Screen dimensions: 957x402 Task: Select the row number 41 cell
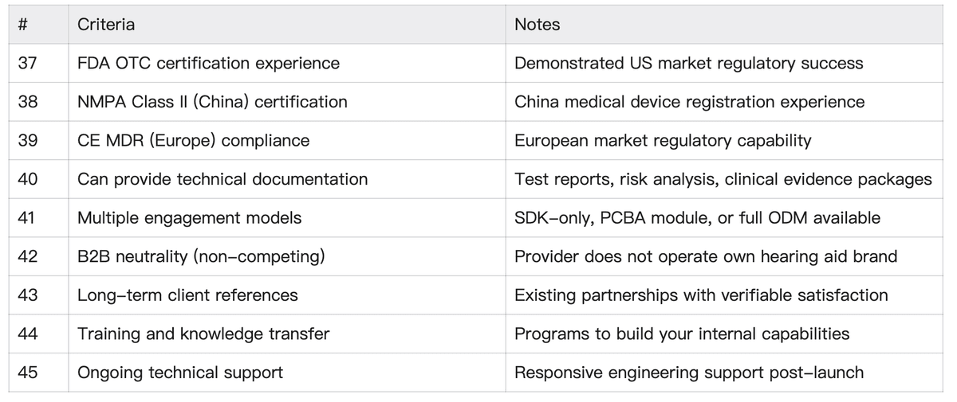click(x=27, y=217)
